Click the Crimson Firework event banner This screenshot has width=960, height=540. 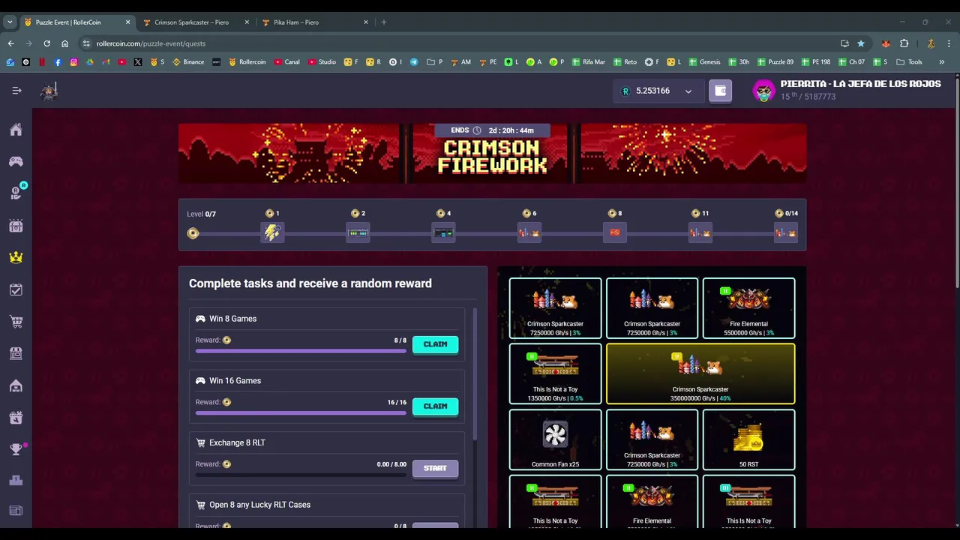(x=492, y=153)
